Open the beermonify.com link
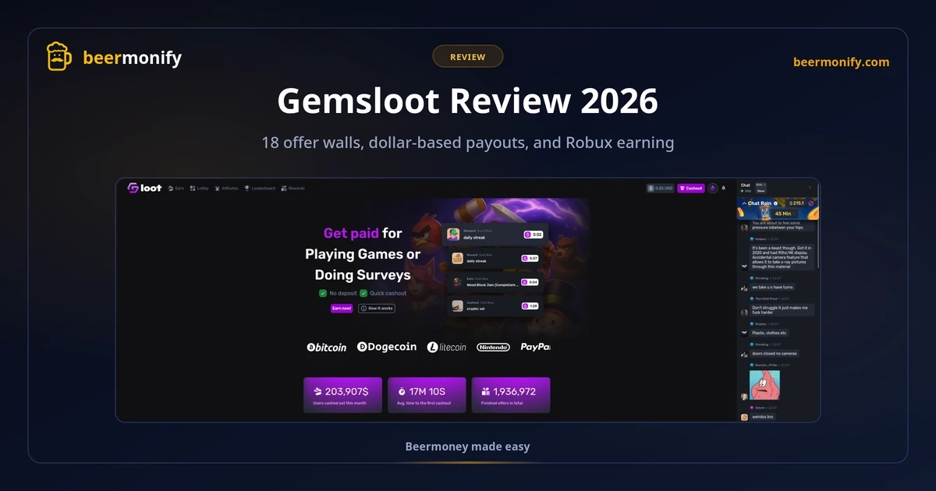The image size is (936, 491). (x=841, y=62)
